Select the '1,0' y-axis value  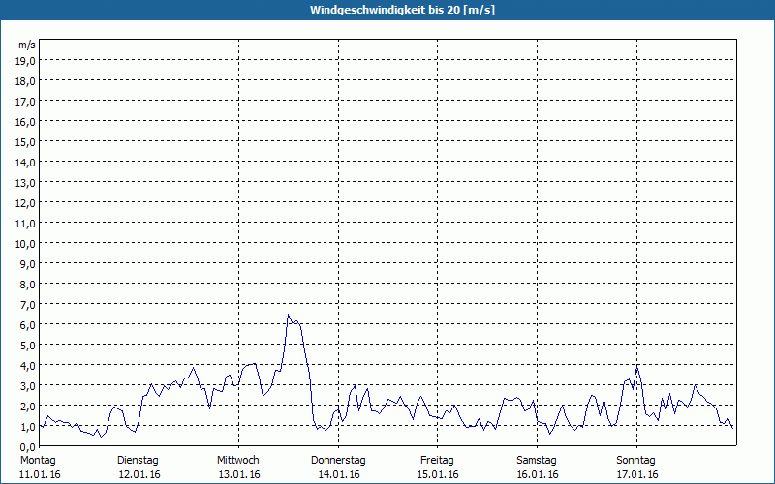28,426
